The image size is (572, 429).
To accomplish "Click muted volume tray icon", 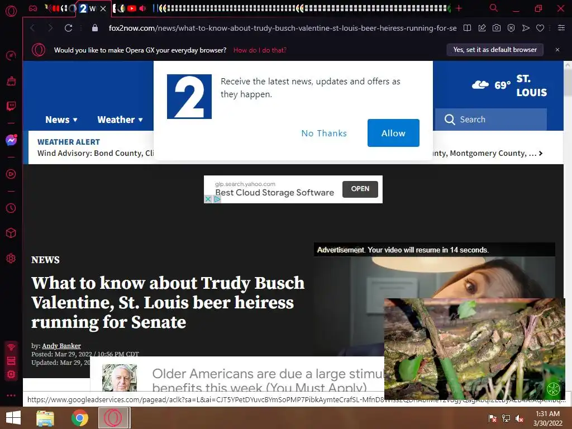I will pyautogui.click(x=519, y=418).
